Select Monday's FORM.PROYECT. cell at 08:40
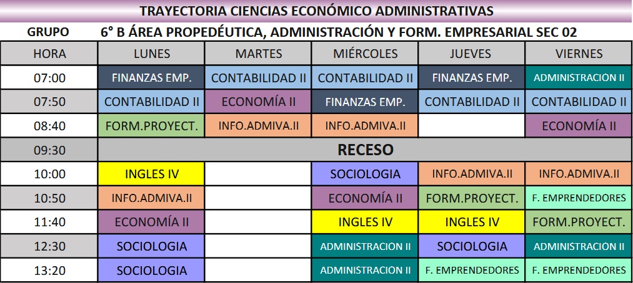The image size is (633, 283). tap(151, 126)
